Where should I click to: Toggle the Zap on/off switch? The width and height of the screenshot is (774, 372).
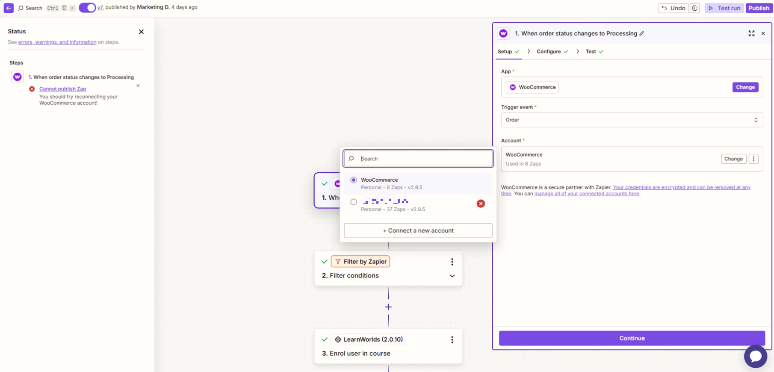(87, 8)
